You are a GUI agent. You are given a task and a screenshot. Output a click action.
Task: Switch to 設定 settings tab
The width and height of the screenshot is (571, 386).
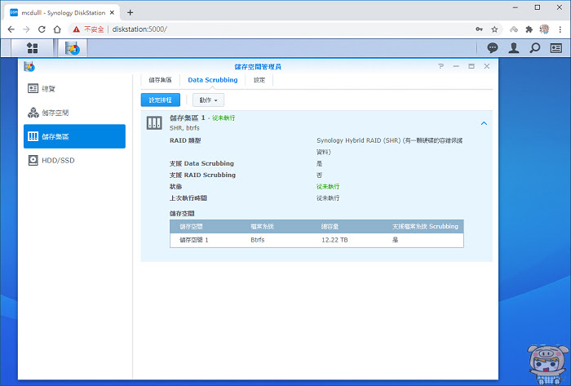coord(259,80)
